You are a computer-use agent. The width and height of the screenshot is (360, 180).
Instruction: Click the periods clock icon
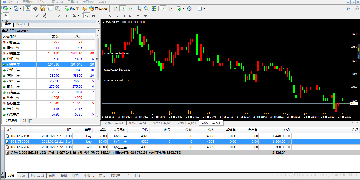(189, 8)
